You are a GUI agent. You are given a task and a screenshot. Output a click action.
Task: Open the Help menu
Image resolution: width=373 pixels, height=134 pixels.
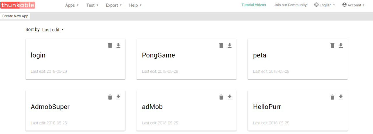pos(135,5)
